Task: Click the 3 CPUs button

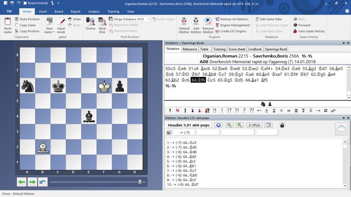Action: [x=254, y=125]
